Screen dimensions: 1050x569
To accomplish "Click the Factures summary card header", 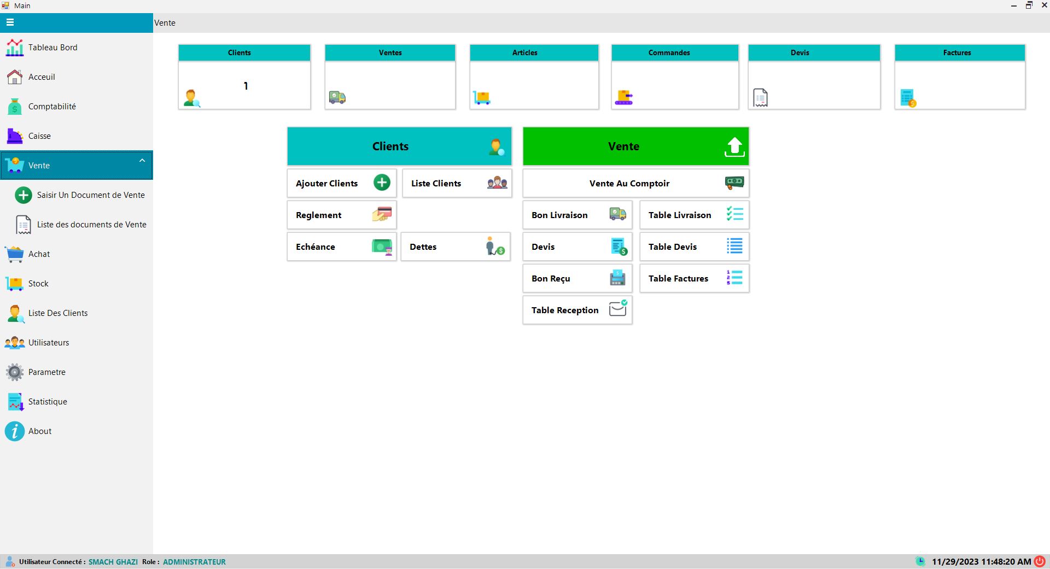I will click(960, 53).
